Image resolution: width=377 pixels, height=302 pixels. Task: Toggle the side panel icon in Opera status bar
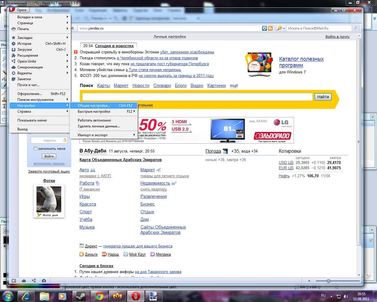click(14, 281)
